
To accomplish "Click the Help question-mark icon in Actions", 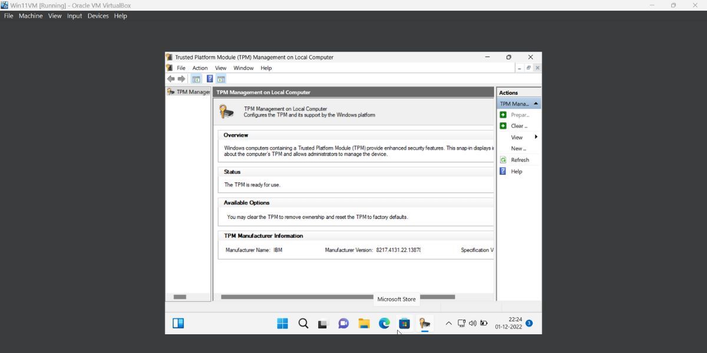I will pos(503,171).
